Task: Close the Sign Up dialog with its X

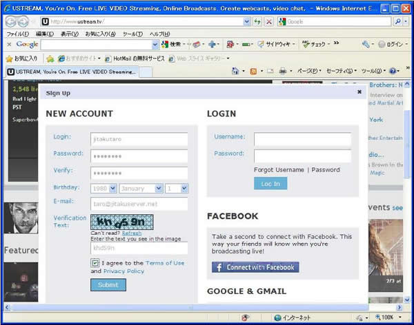Action: (359, 92)
